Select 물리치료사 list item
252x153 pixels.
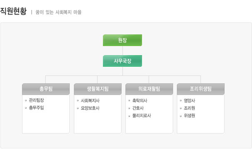pos(142,116)
